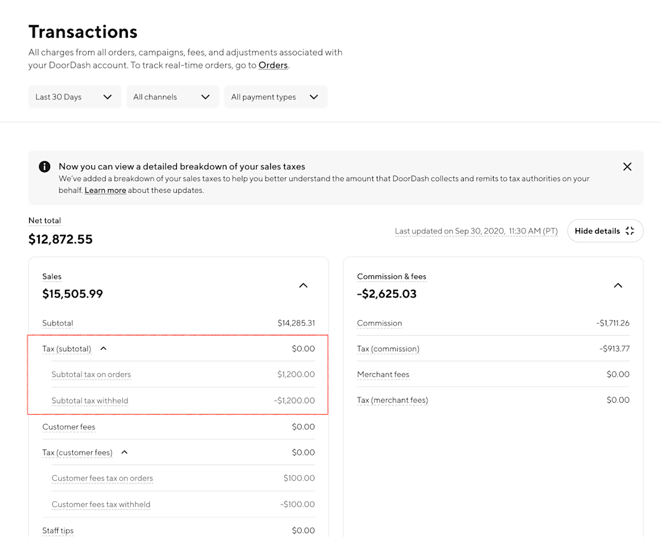
Task: Click the Staff tips label
Action: pos(58,530)
